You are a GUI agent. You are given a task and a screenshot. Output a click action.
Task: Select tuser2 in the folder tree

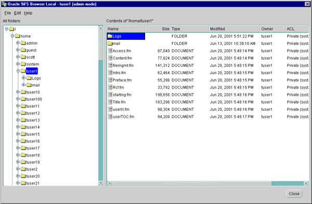click(32, 169)
